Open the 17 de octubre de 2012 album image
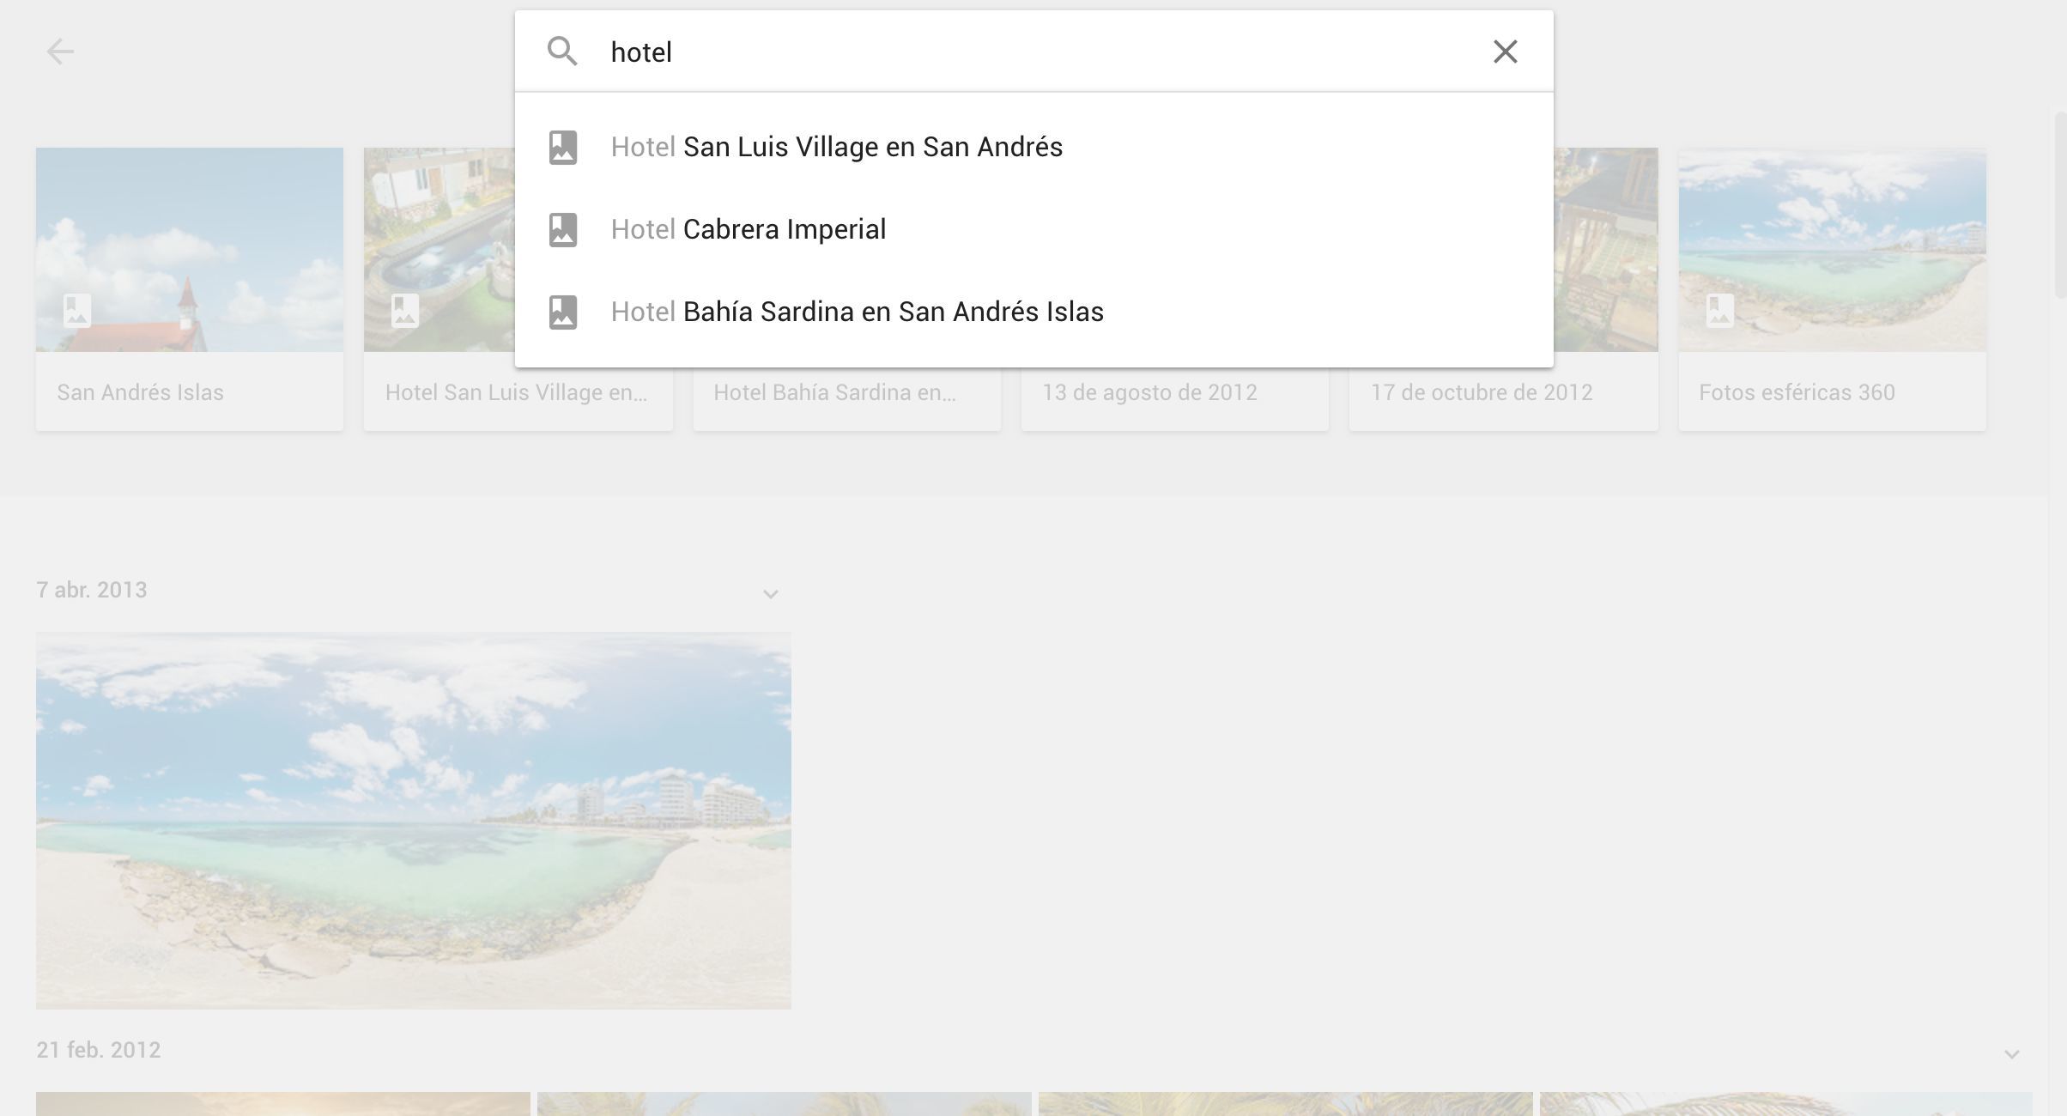This screenshot has height=1116, width=2067. point(1606,249)
